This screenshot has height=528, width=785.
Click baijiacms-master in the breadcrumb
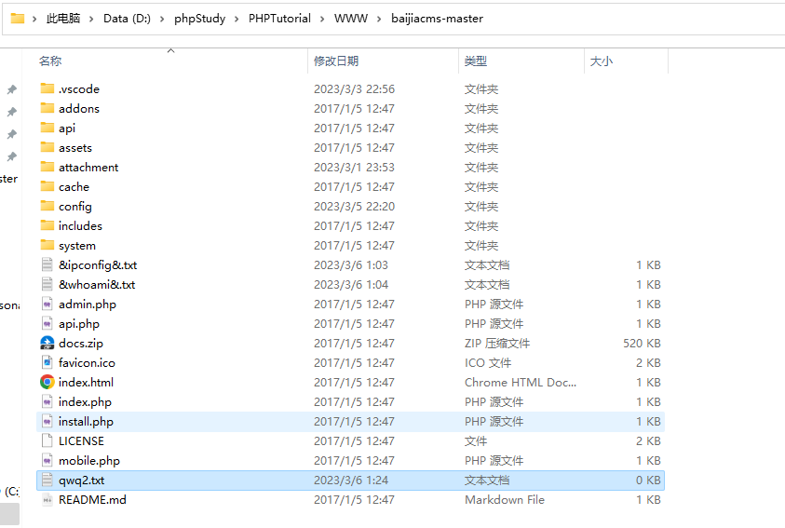click(437, 19)
